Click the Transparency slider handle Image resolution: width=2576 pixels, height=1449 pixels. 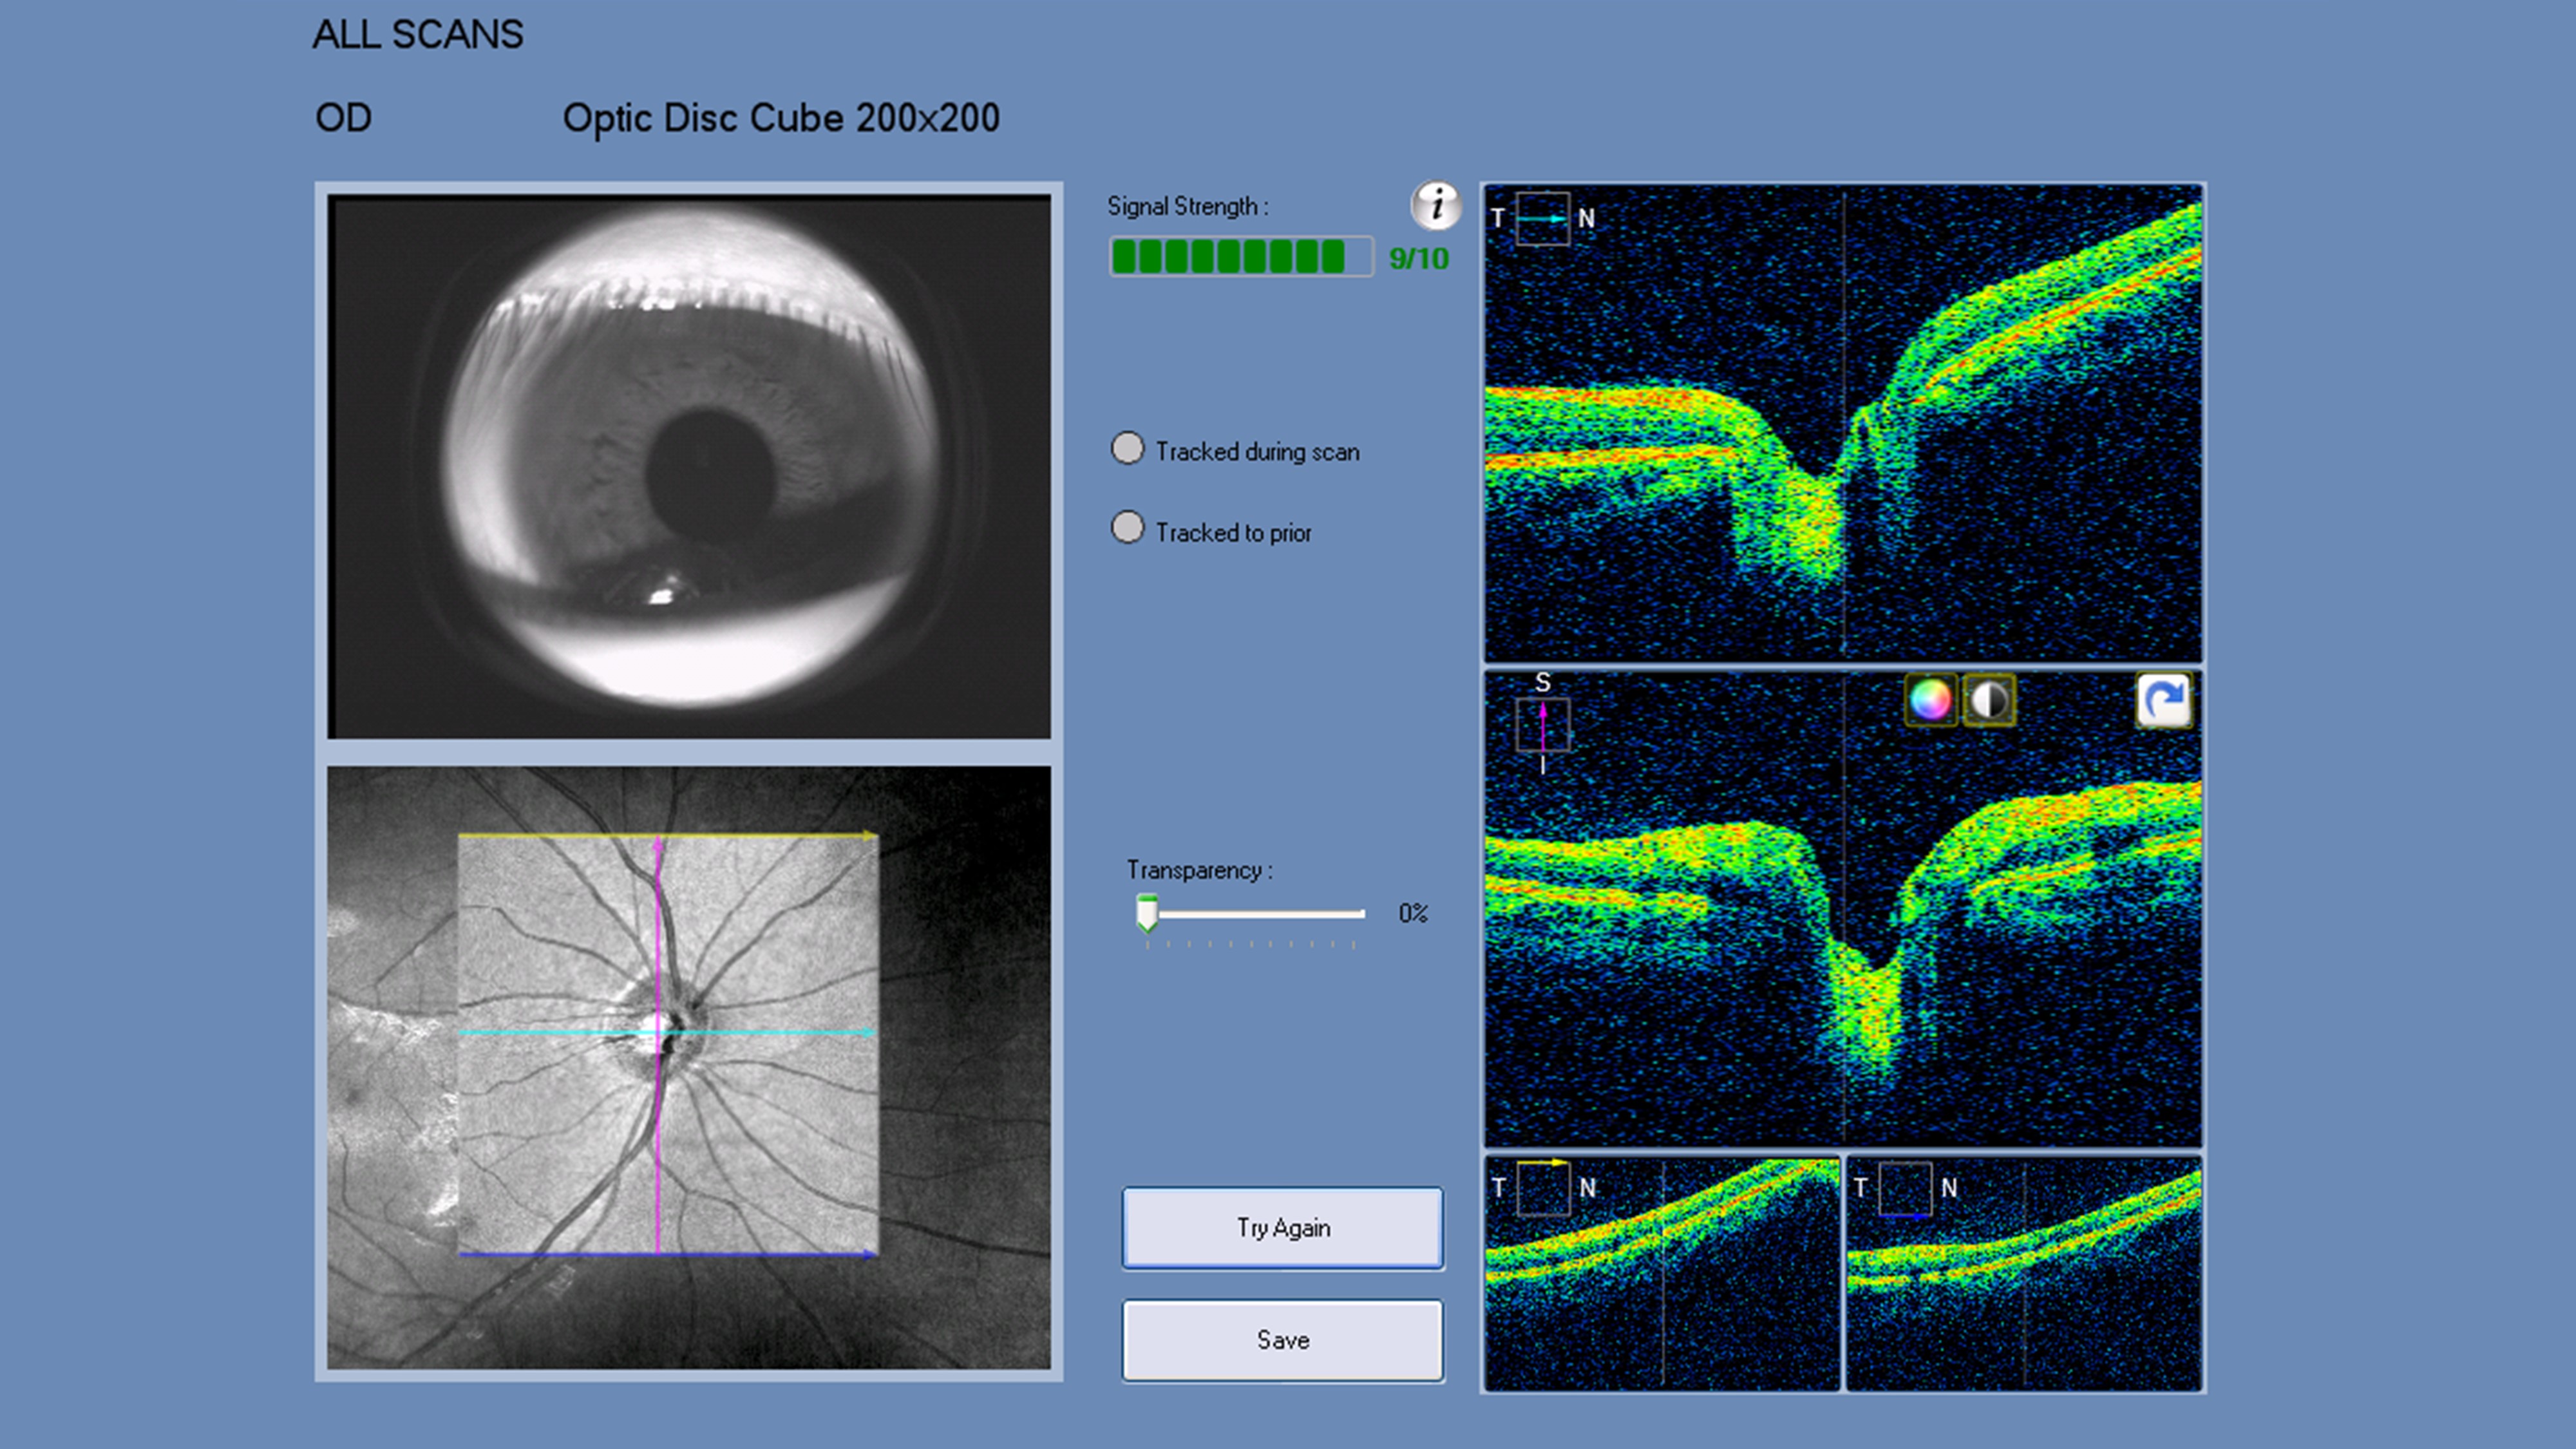tap(1147, 912)
